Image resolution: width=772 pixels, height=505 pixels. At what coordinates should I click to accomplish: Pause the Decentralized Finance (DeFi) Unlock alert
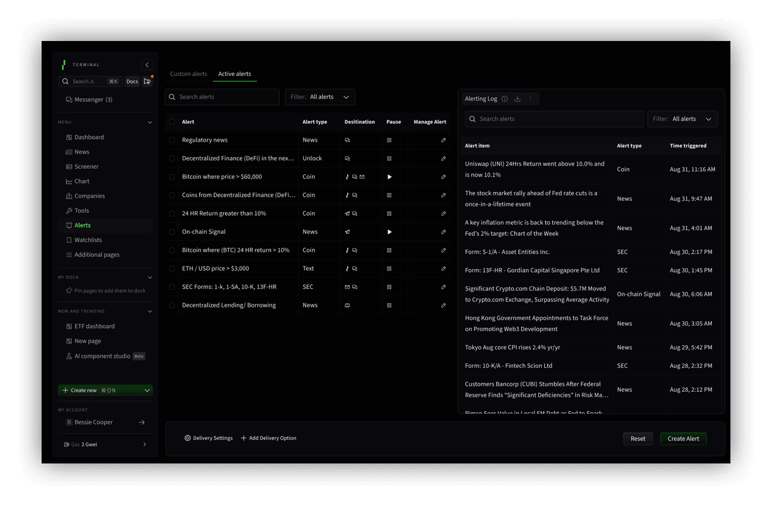pyautogui.click(x=389, y=158)
